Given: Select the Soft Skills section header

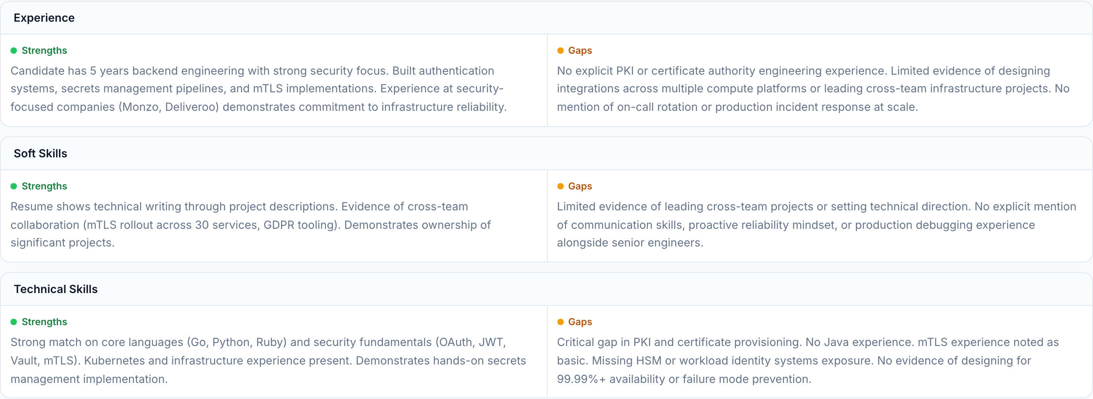Looking at the screenshot, I should tap(40, 153).
